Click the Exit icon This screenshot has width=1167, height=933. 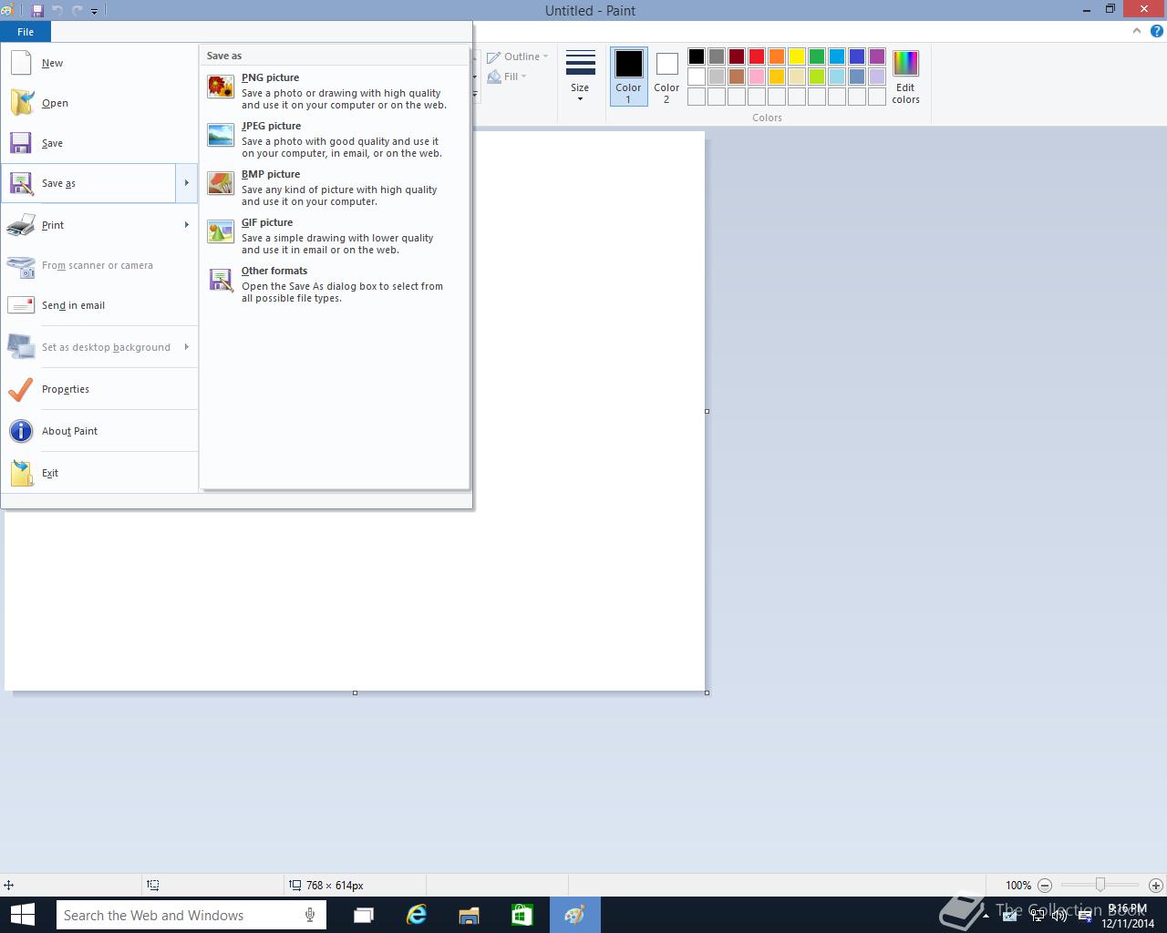pos(21,473)
